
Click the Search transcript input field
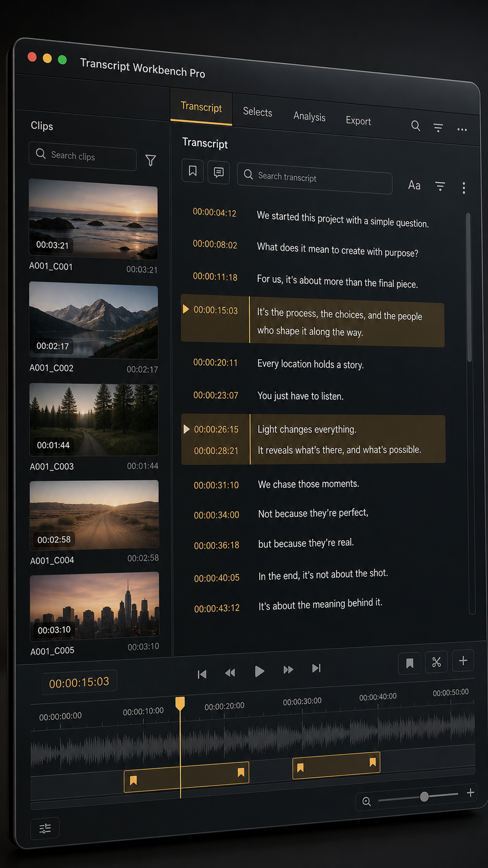(x=315, y=179)
